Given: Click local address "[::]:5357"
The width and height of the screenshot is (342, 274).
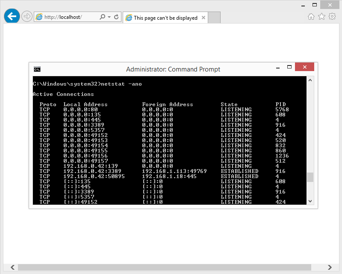Looking at the screenshot, I should [x=79, y=197].
